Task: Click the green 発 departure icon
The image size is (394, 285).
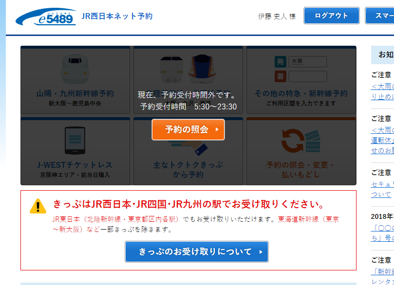Action: [x=281, y=62]
